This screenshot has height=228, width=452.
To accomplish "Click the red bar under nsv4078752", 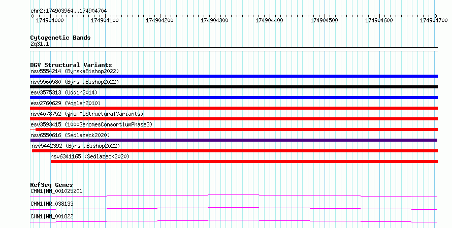I will coord(234,119).
